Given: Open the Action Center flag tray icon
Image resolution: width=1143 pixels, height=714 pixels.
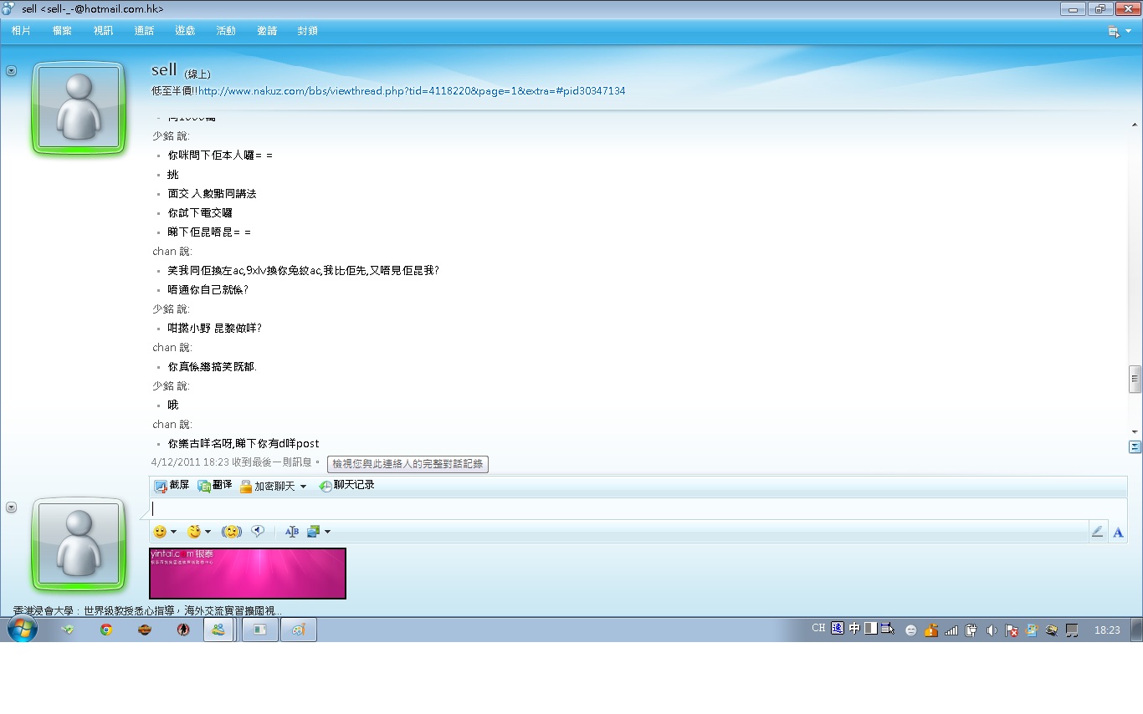Looking at the screenshot, I should tap(1012, 631).
